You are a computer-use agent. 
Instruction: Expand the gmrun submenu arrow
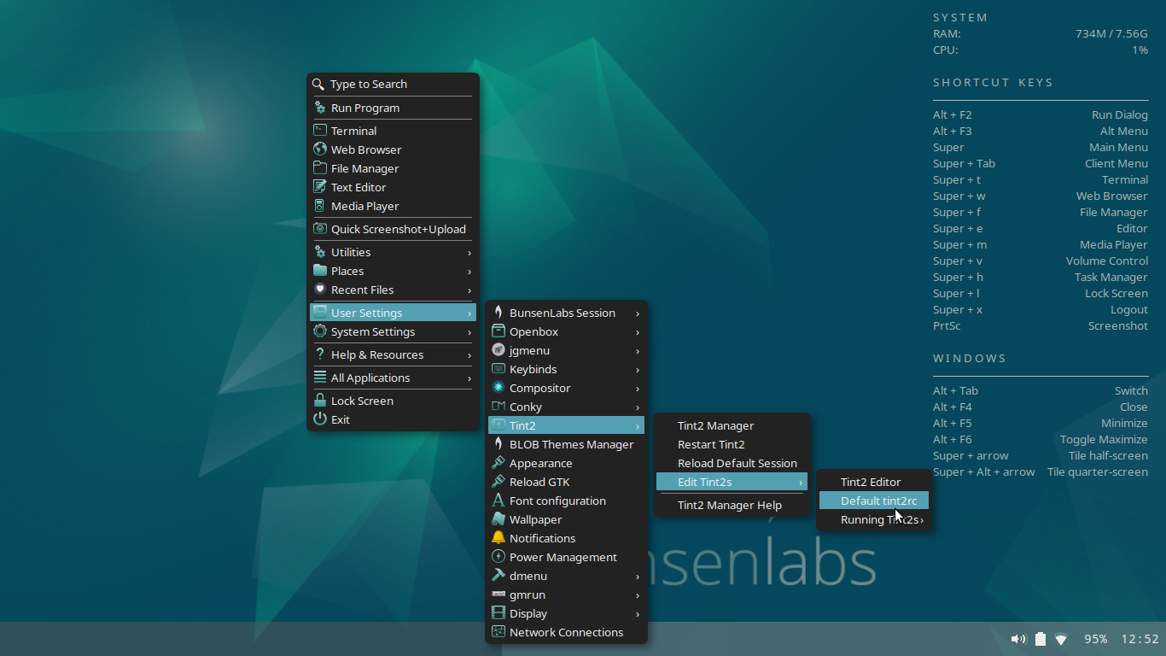pos(638,595)
